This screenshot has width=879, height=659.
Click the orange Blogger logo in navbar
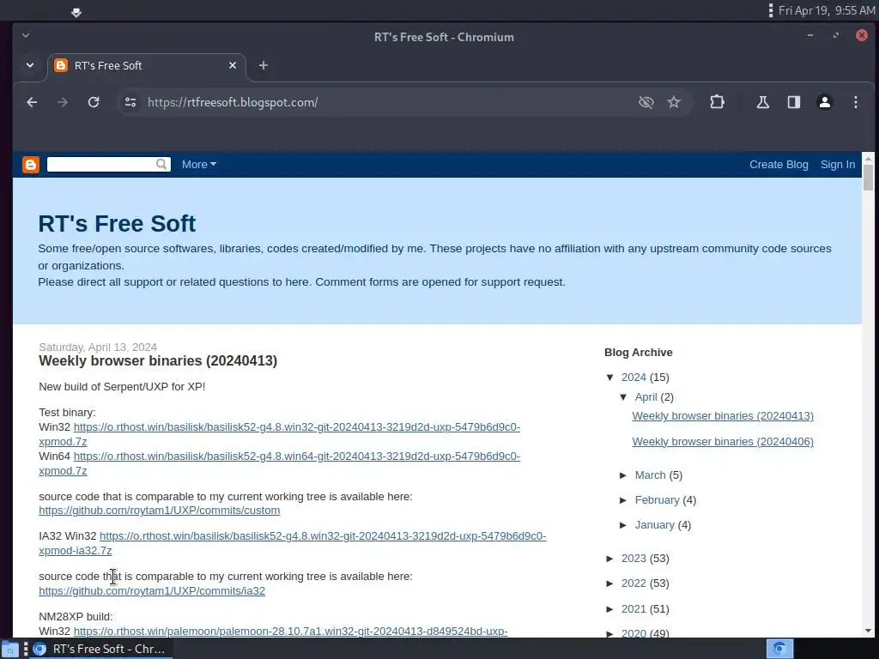coord(31,165)
